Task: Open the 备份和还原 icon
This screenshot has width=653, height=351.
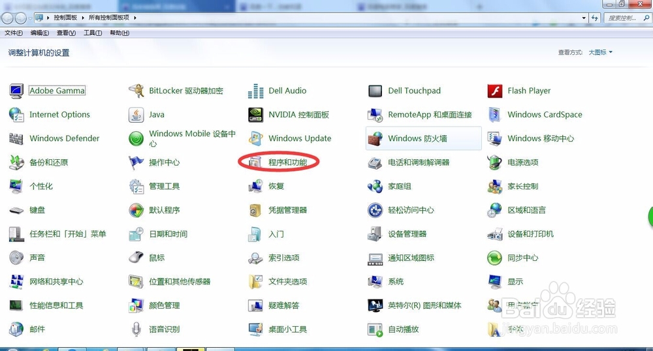Action: click(16, 162)
